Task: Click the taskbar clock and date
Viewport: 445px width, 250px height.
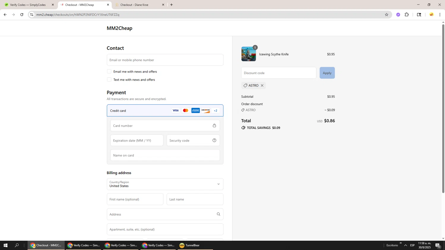Action: pos(425,245)
